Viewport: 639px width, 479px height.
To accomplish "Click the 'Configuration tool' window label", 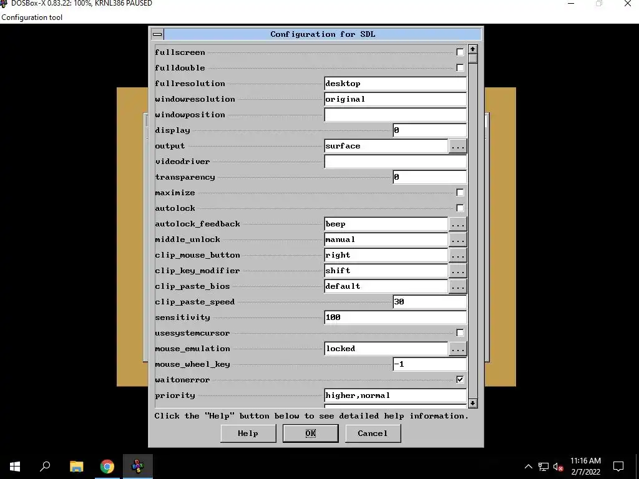I will [x=32, y=17].
